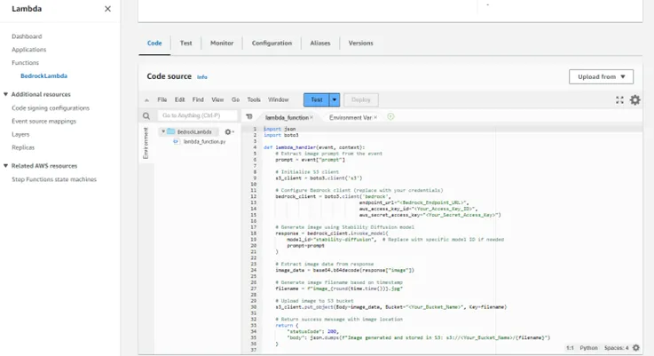654x356 pixels.
Task: Add new editor tab plus icon
Action: [x=390, y=117]
